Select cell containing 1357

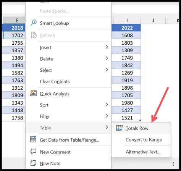(14, 50)
